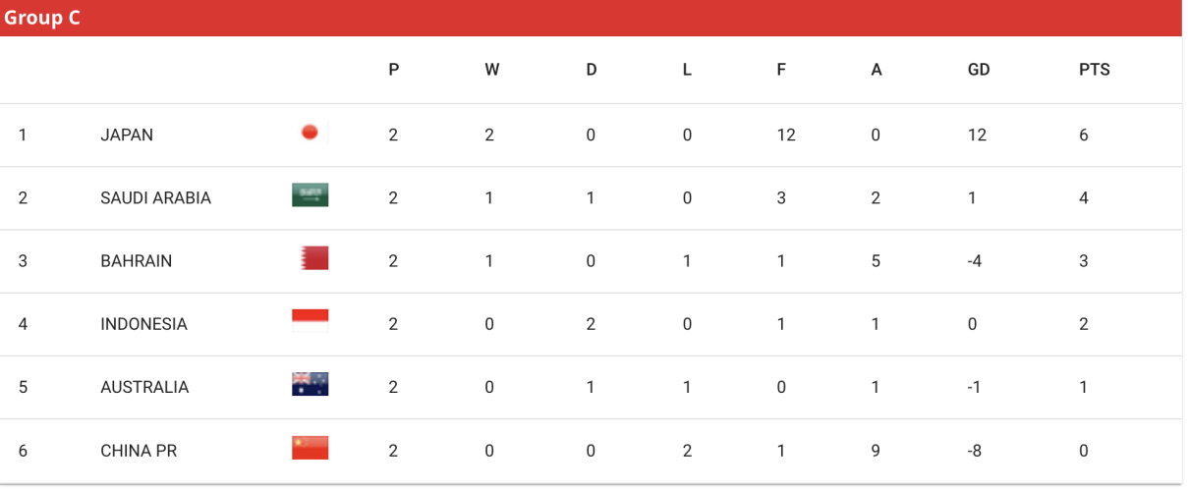Click the Japan flag icon
Screen dimensions: 1188x491
coord(310,133)
